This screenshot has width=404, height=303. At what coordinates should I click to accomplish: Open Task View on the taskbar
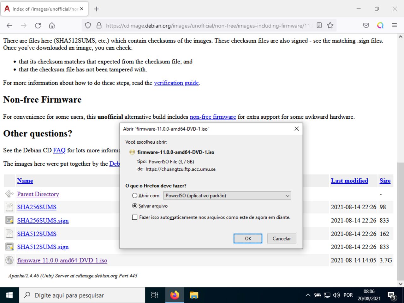coord(154,295)
